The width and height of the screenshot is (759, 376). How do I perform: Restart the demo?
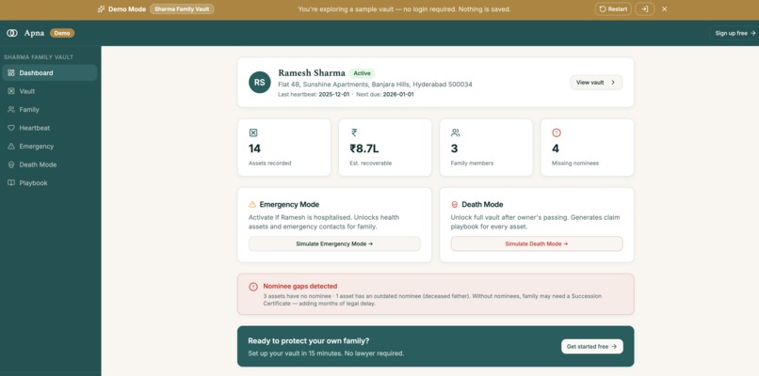(613, 9)
